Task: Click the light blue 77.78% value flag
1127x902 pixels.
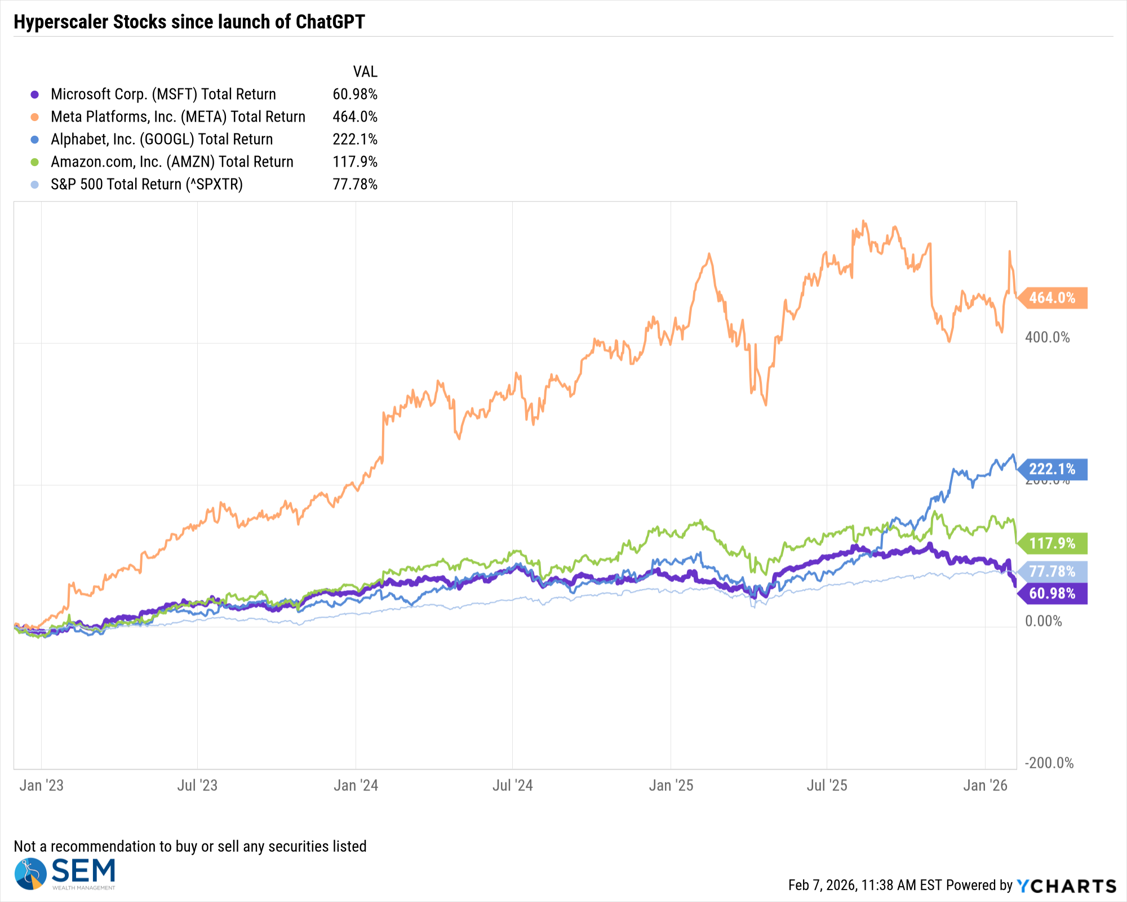Action: [1052, 571]
